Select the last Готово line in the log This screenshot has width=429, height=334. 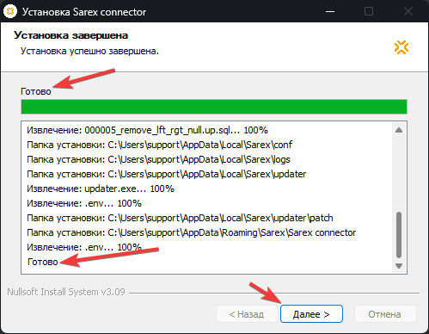point(43,262)
